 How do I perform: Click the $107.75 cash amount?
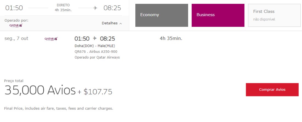tap(98, 92)
